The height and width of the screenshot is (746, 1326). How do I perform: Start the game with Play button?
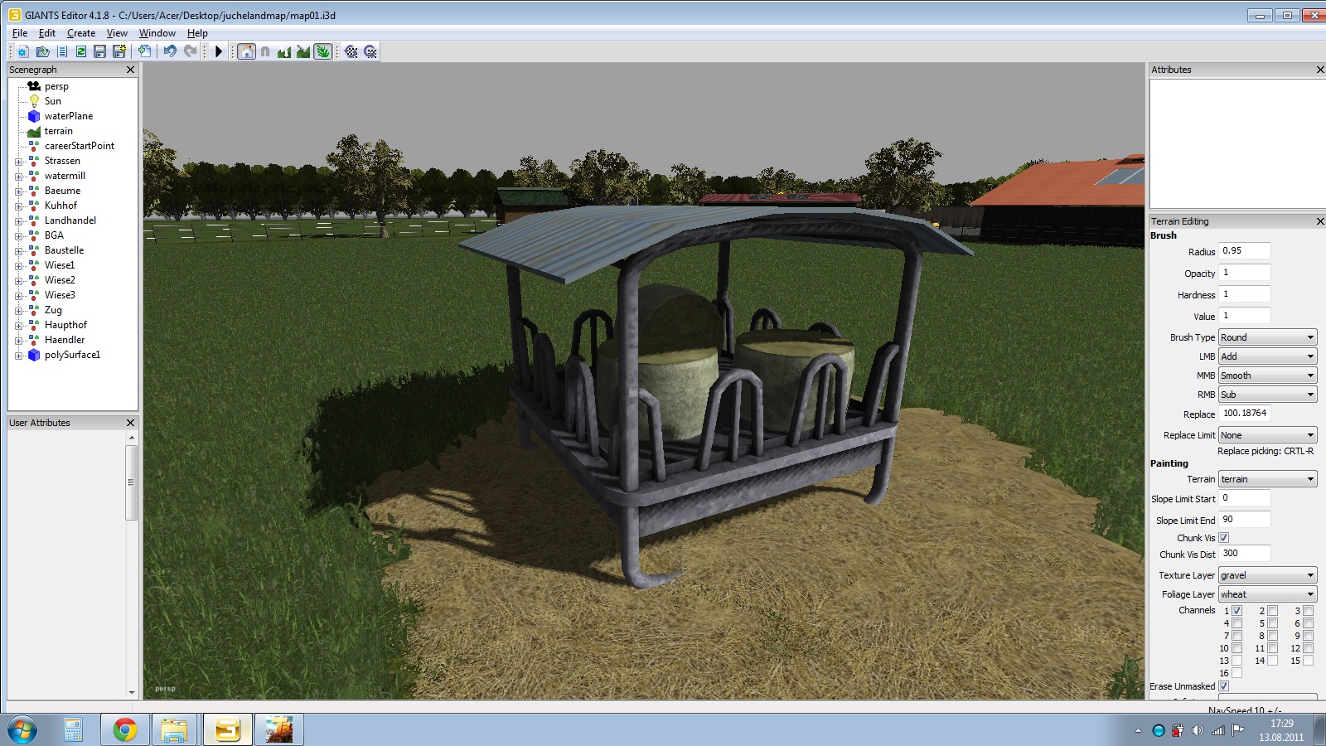[x=219, y=51]
